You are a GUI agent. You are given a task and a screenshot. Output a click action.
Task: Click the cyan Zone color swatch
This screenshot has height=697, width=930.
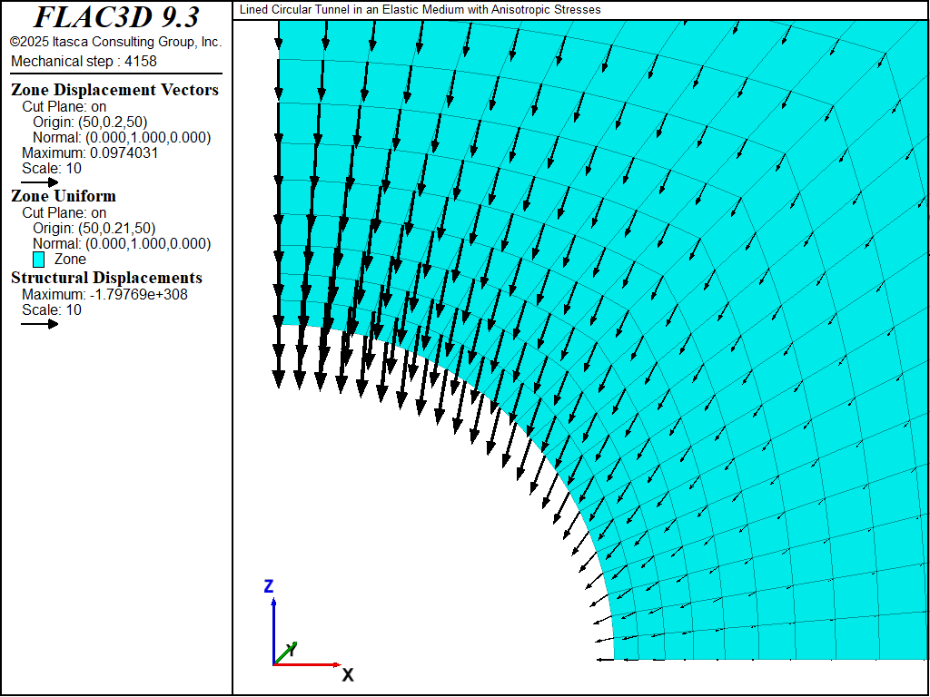(39, 260)
